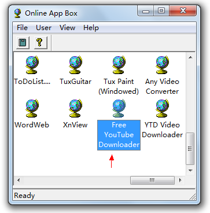
Task: Click the vertical scrollbar down arrow
Action: 190,171
